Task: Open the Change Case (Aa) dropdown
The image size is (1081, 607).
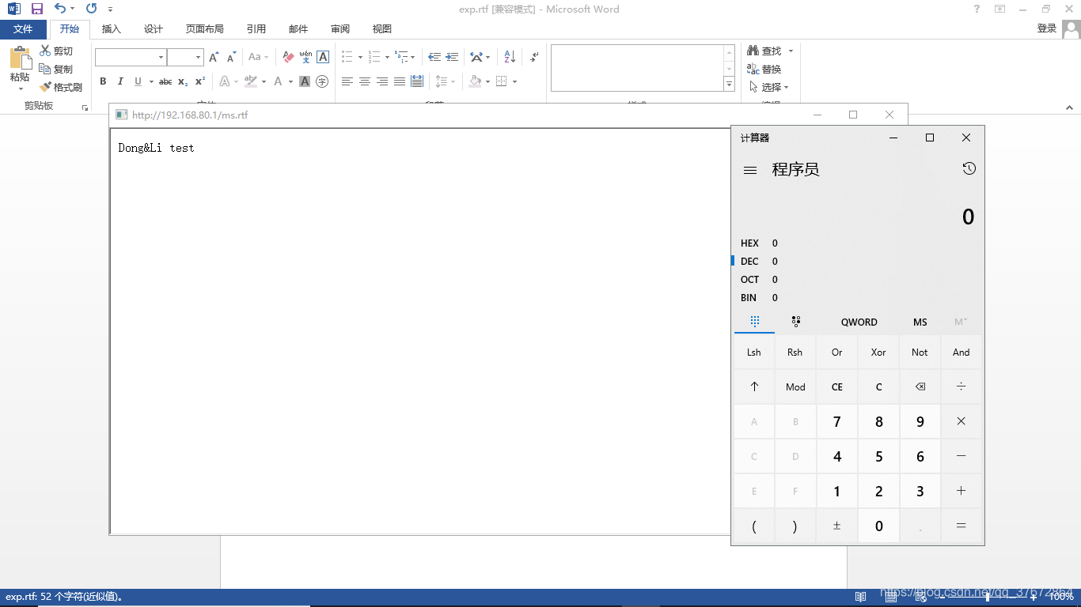Action: point(258,57)
